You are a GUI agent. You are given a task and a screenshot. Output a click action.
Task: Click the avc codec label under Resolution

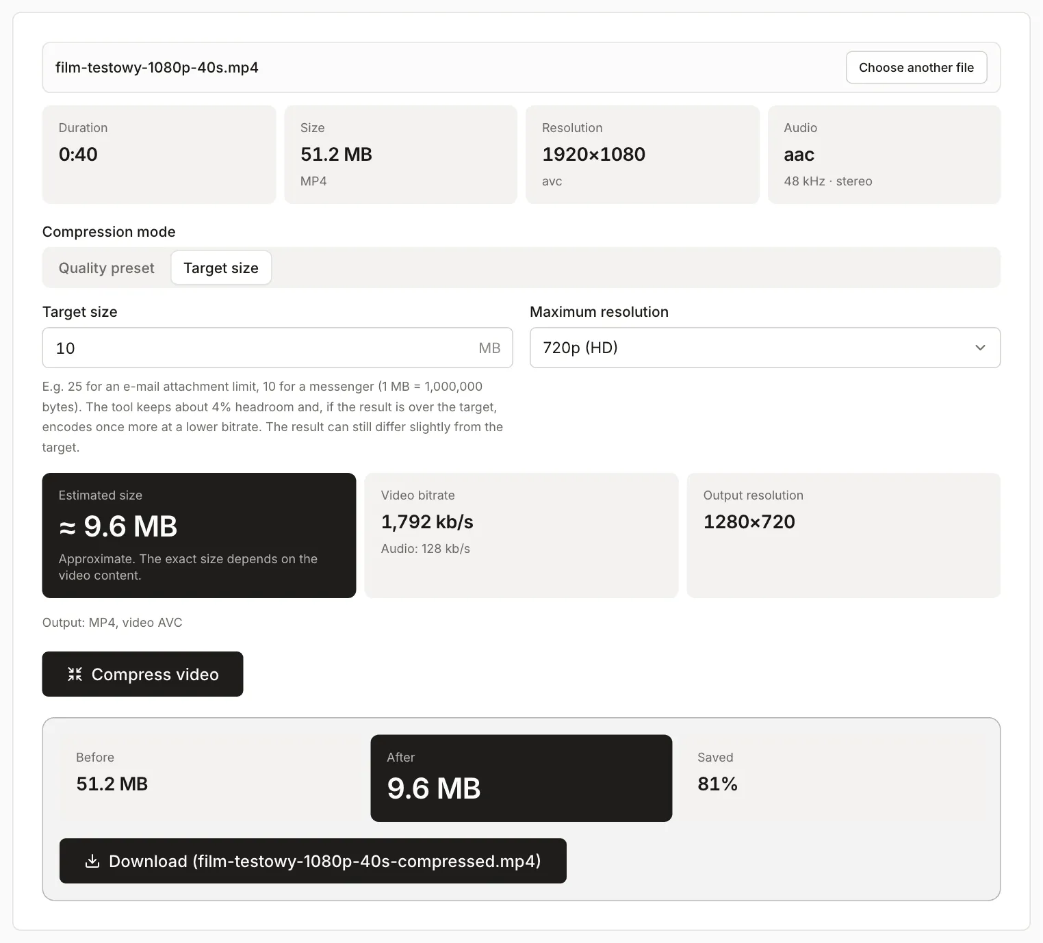point(552,181)
